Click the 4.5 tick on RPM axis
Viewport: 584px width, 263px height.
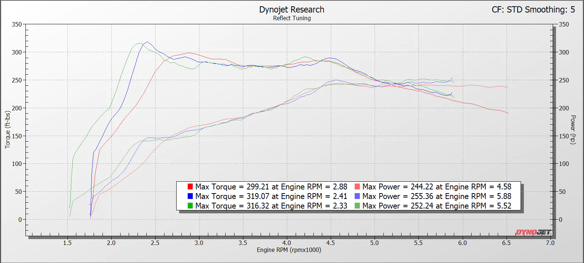(331, 243)
